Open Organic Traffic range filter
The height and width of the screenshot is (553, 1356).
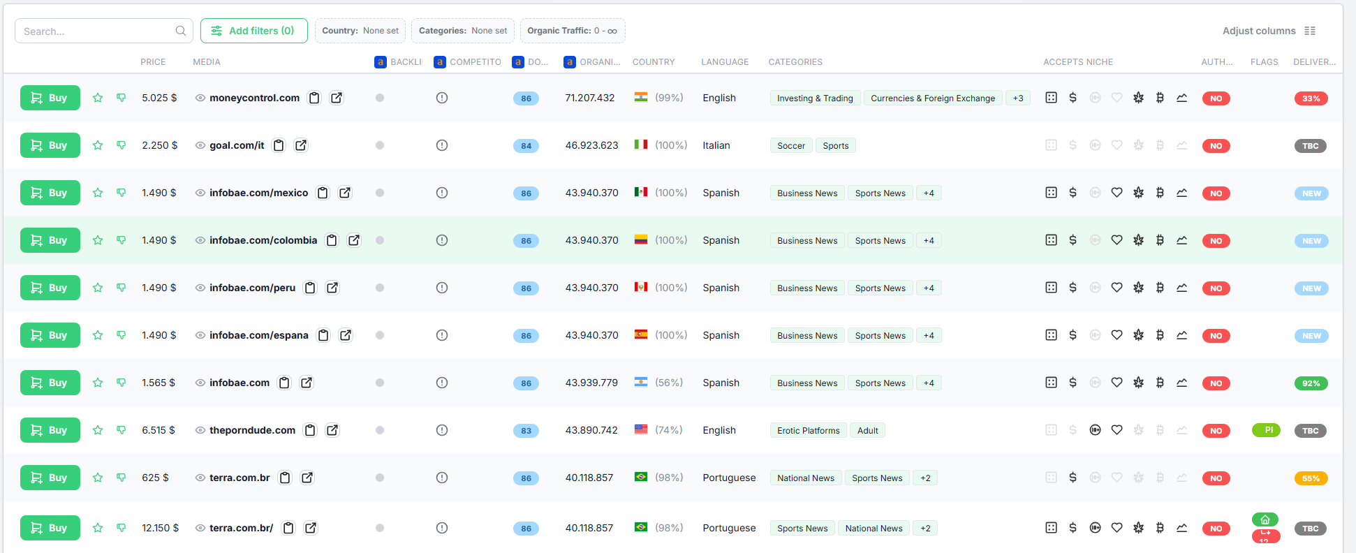tap(573, 31)
